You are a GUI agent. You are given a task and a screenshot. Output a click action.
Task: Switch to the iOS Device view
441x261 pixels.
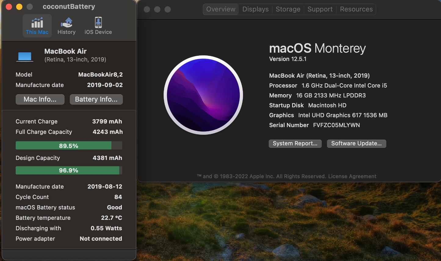pos(98,26)
